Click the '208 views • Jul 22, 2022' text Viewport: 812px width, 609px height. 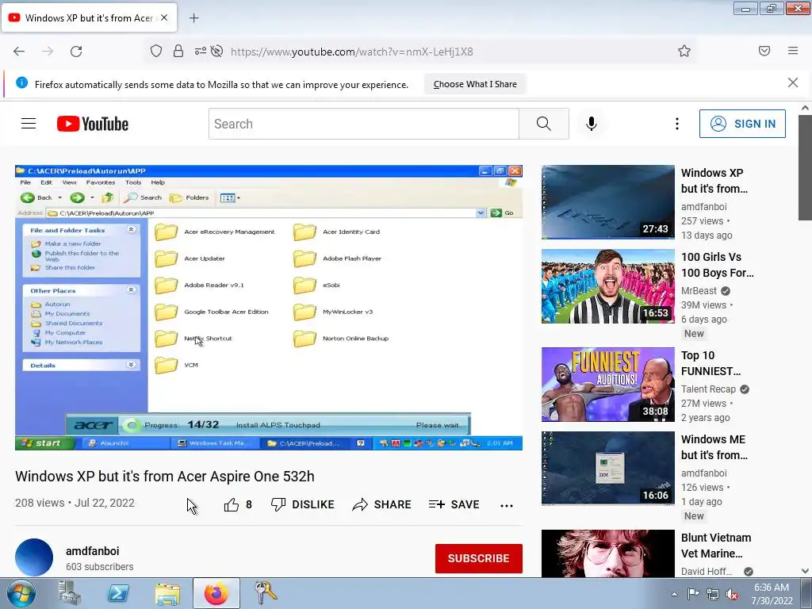(75, 503)
